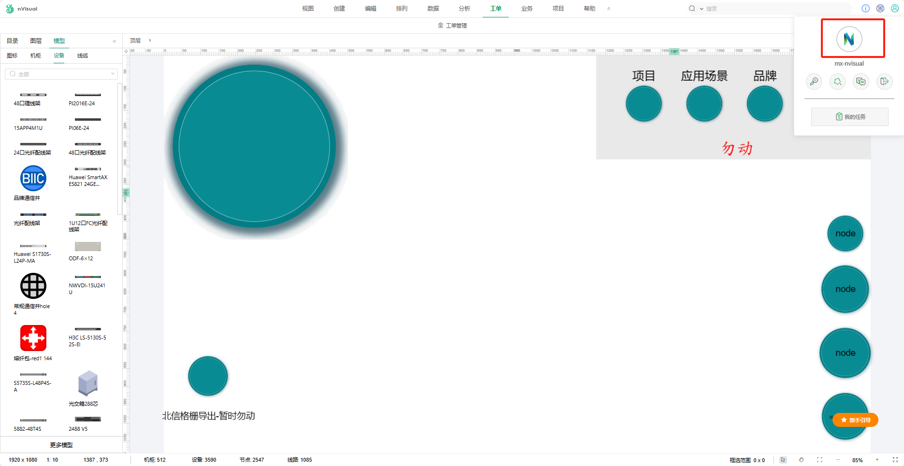The width and height of the screenshot is (904, 466).
Task: Select the 48口理线架 model thumbnail
Action: pos(33,95)
